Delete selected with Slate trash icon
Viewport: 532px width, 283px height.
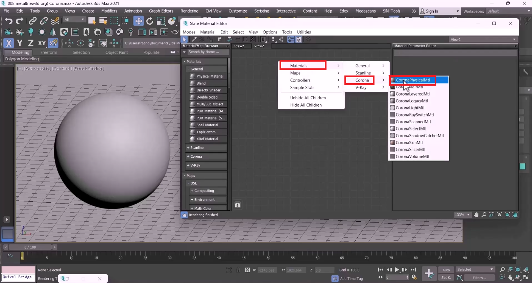tap(220, 39)
